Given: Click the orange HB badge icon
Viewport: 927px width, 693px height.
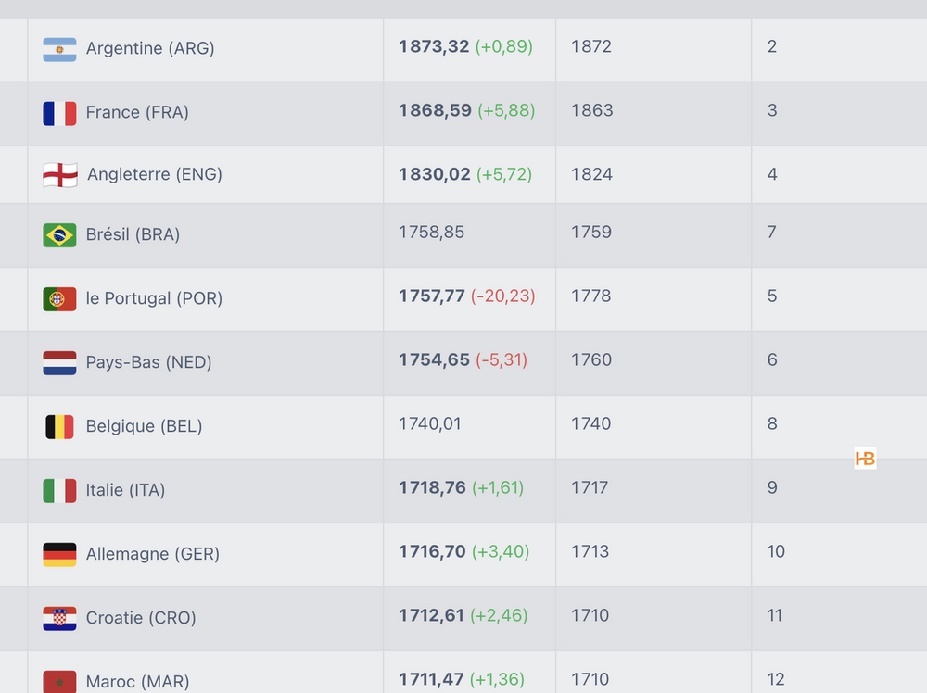Looking at the screenshot, I should tap(865, 459).
